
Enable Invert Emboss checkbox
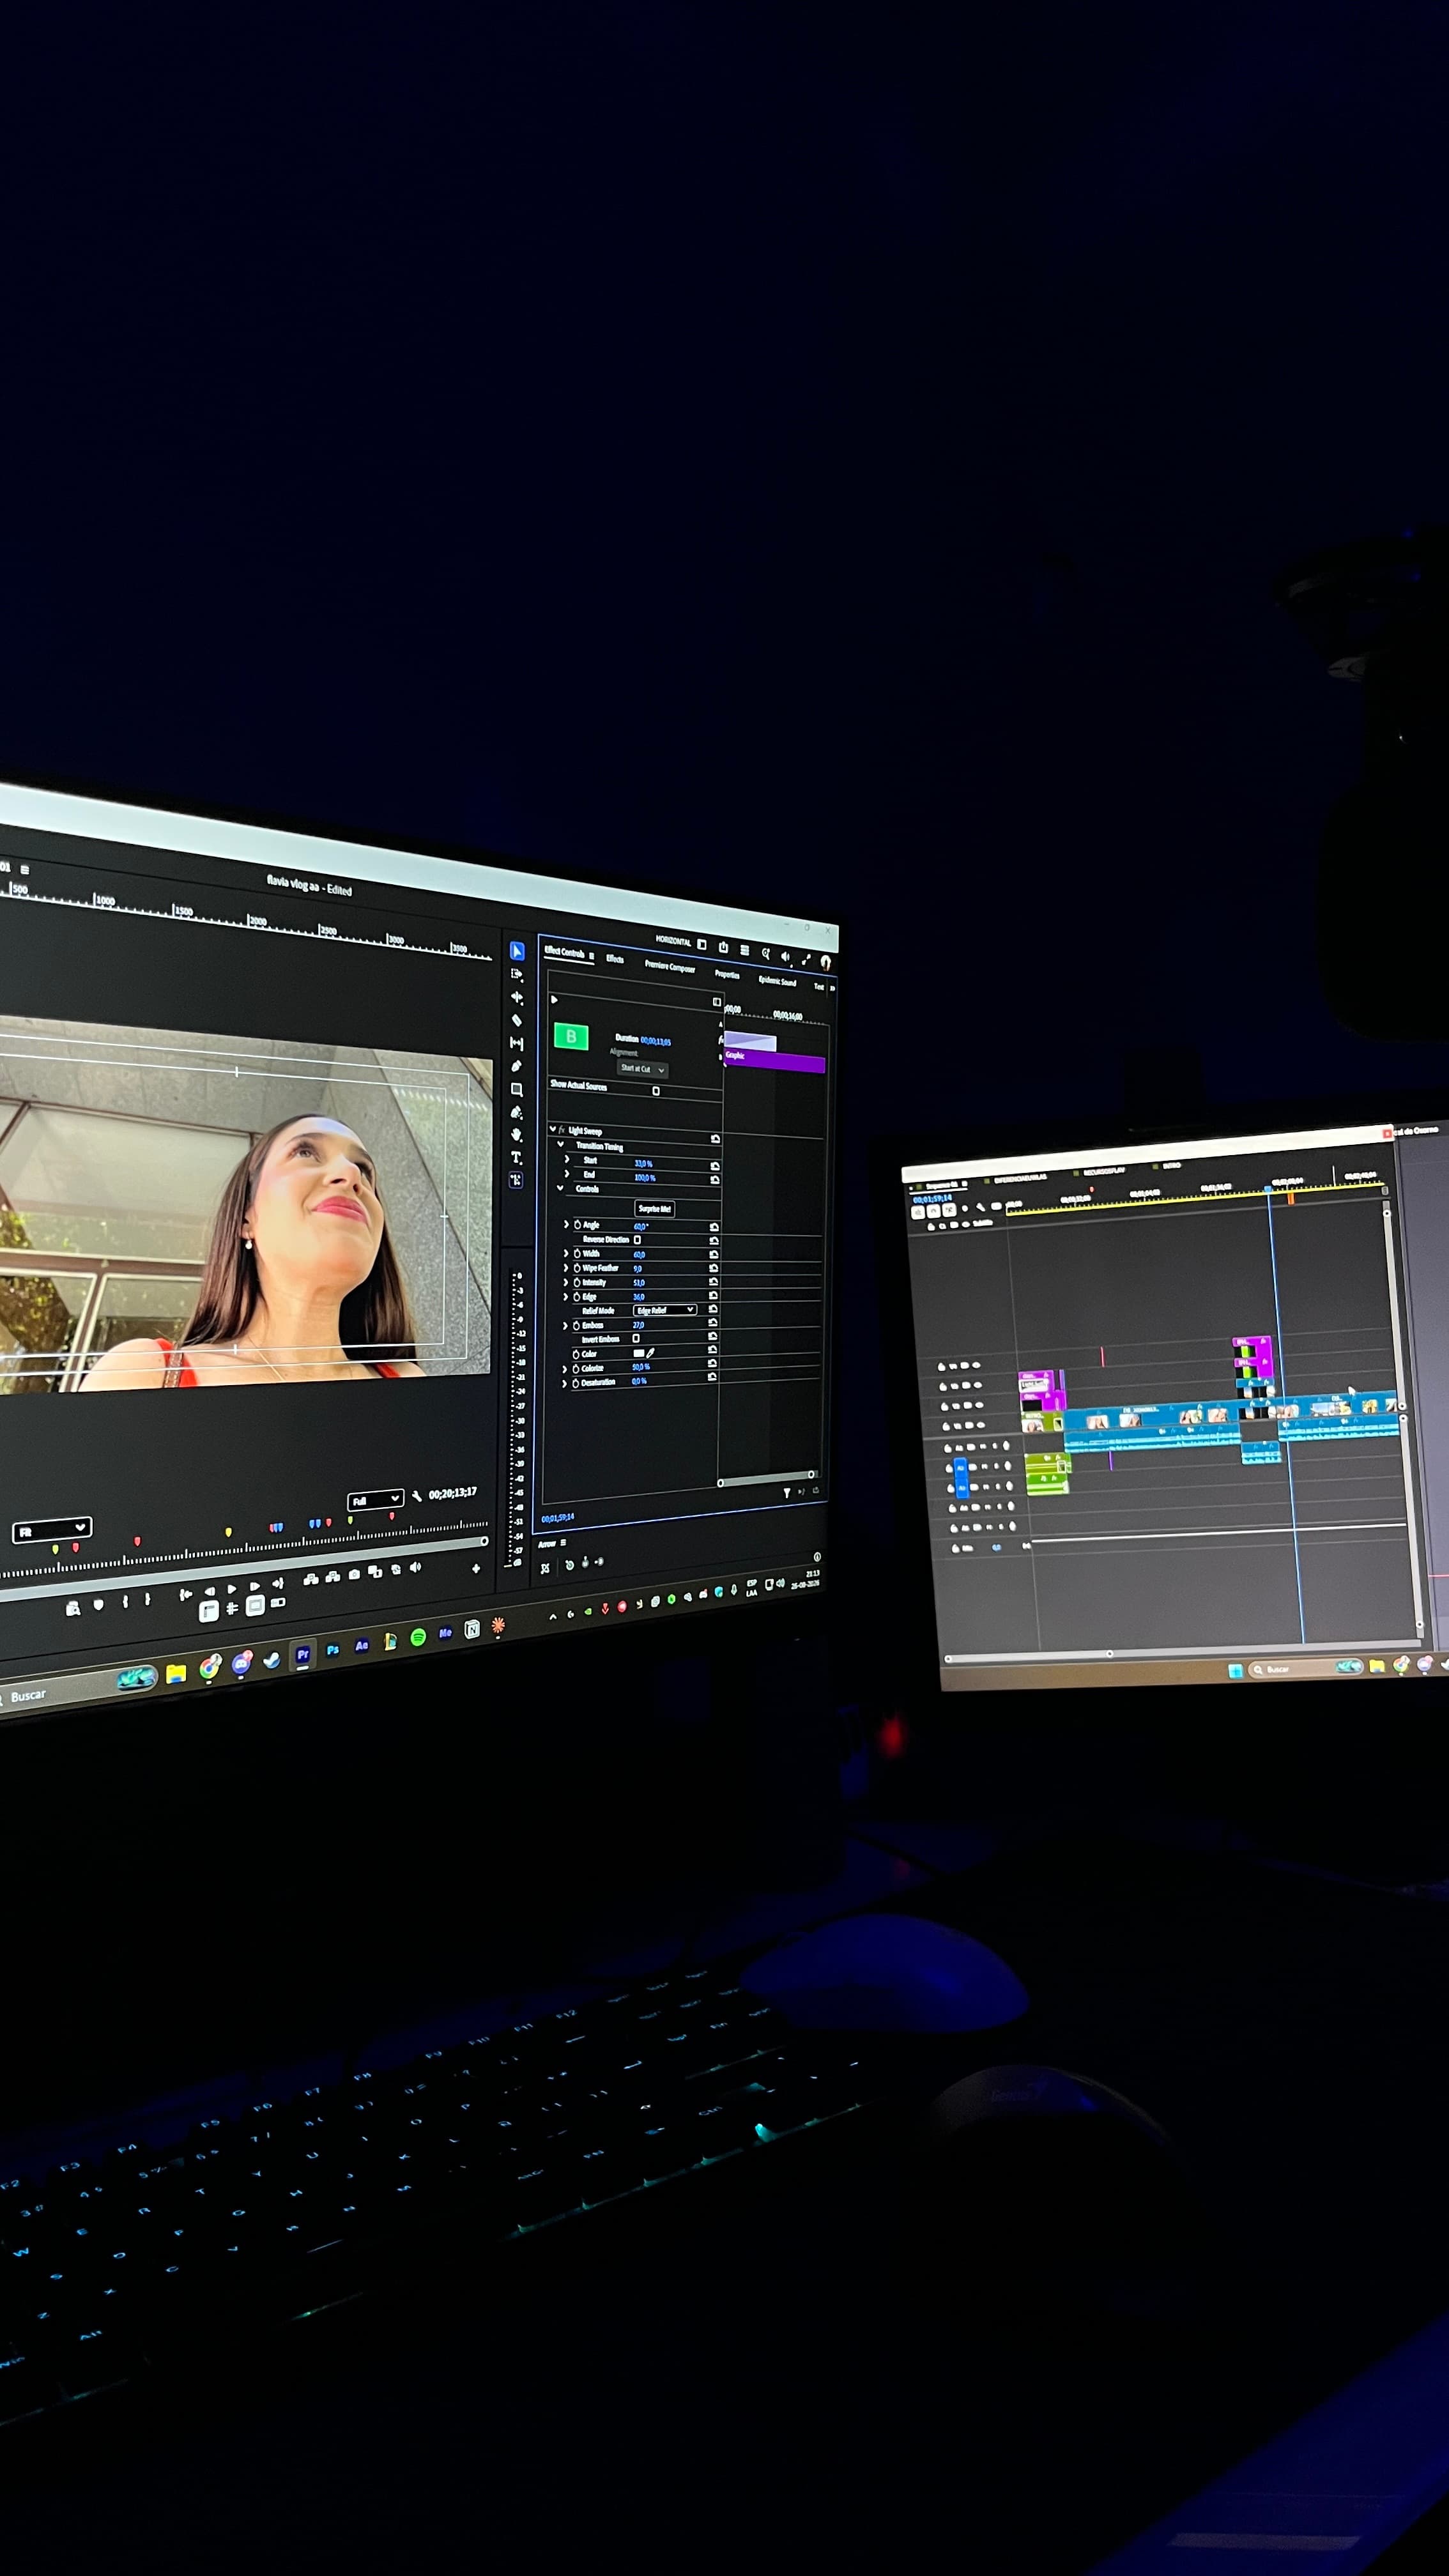point(636,1338)
